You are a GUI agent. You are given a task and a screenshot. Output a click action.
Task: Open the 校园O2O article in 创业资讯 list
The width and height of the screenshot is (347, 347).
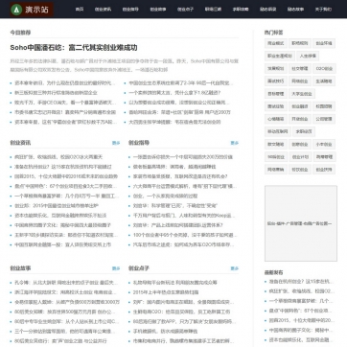(58, 157)
